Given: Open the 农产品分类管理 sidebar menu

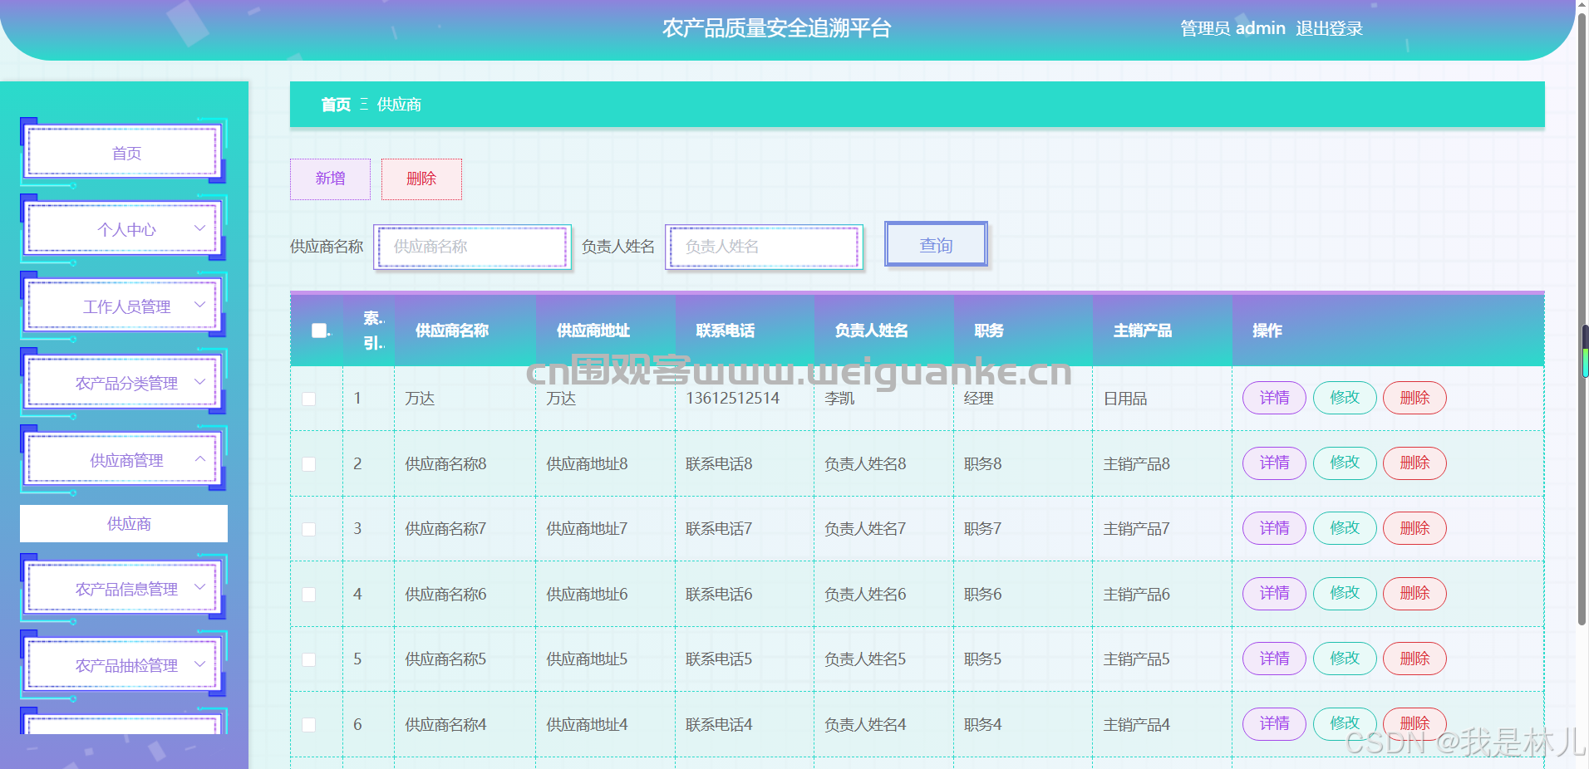Looking at the screenshot, I should (124, 383).
